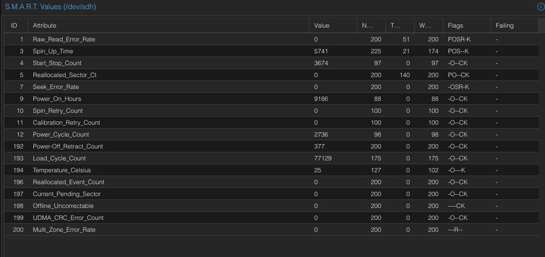Screen dimensions: 545x257
Task: Sort by the Attribute column header
Action: 168,25
